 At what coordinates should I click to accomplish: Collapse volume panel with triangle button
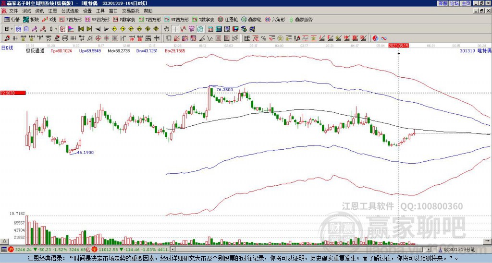click(x=4, y=241)
